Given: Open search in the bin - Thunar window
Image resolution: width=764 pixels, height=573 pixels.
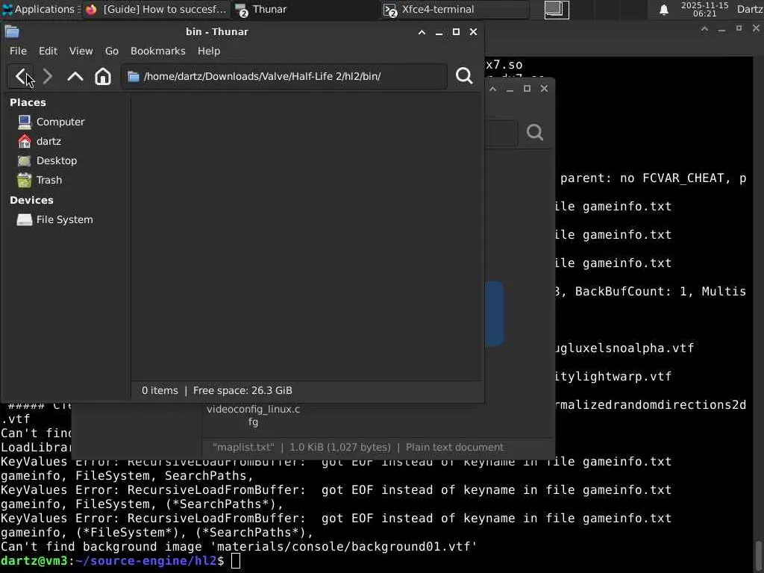Looking at the screenshot, I should (x=464, y=76).
